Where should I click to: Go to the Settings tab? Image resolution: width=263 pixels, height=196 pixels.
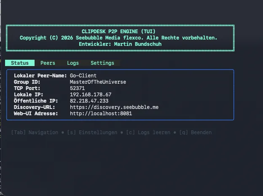pyautogui.click(x=102, y=63)
